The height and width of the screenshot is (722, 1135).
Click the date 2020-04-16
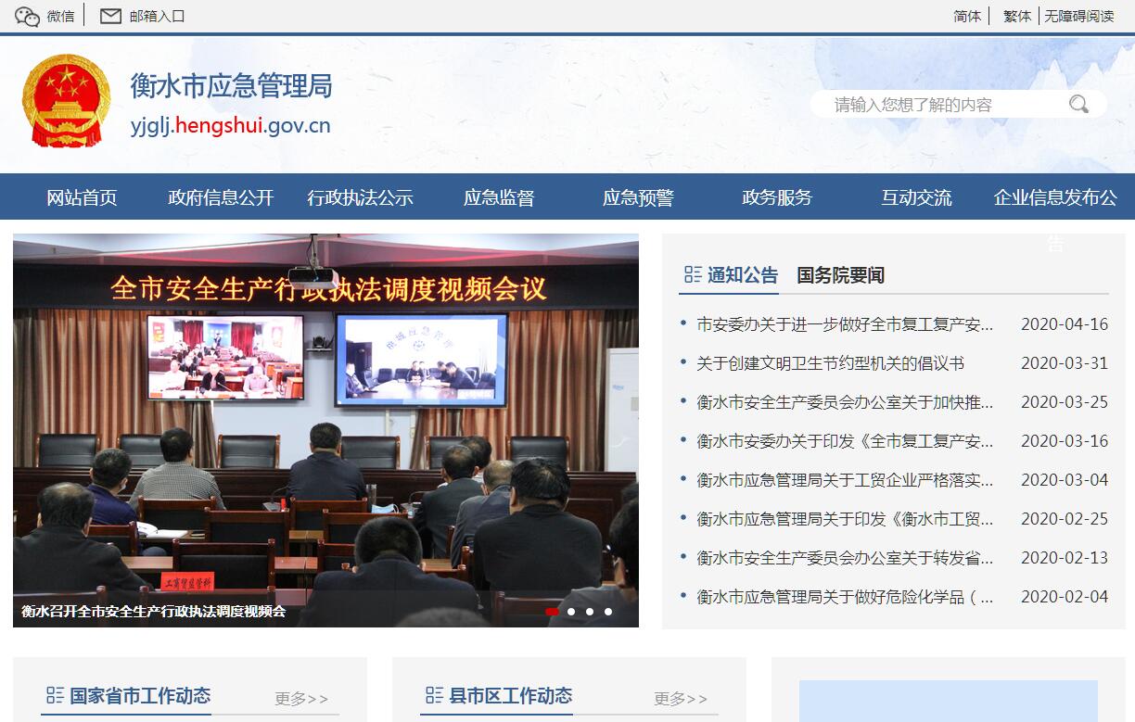[1065, 324]
